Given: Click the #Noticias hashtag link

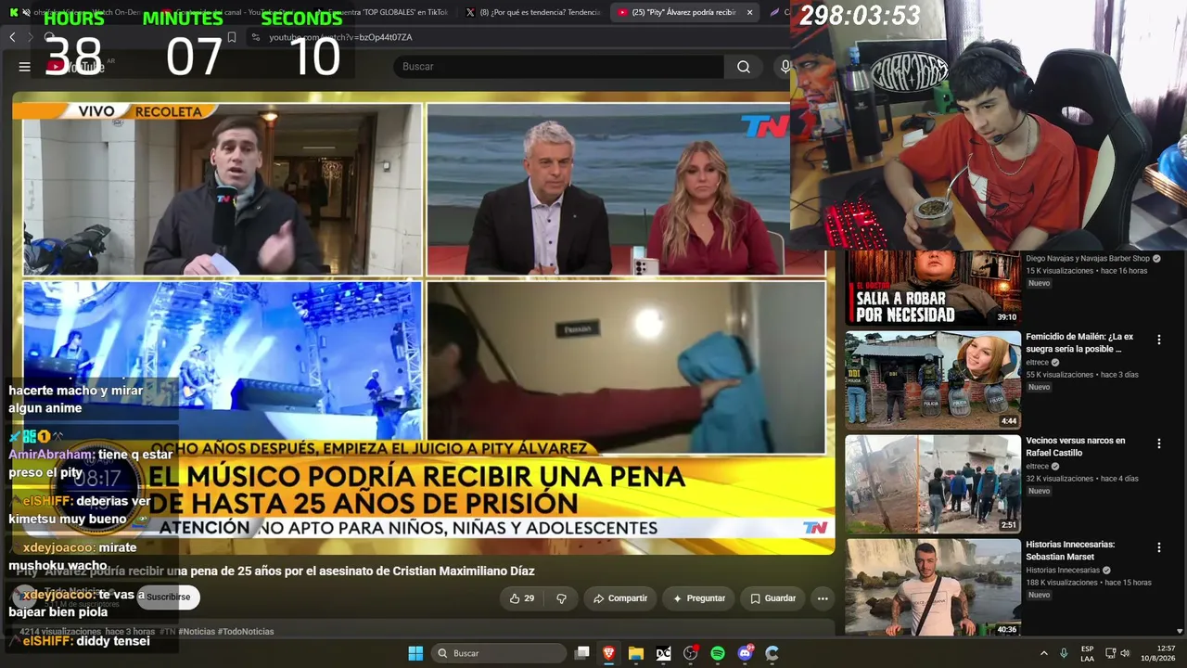Looking at the screenshot, I should [197, 632].
